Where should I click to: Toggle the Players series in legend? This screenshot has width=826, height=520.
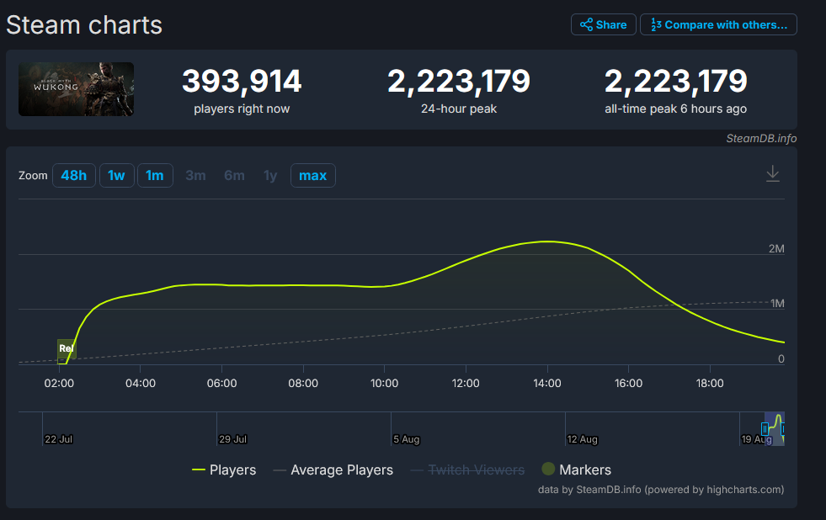pos(224,470)
